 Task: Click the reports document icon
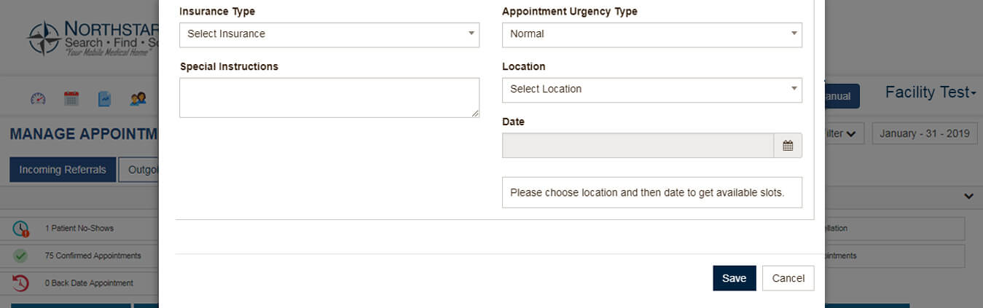(x=104, y=98)
